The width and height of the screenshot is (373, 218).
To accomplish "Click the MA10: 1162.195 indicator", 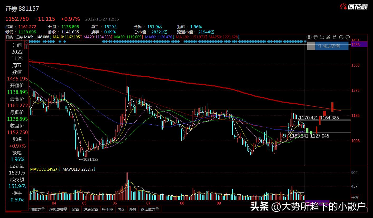I will [x=67, y=37].
